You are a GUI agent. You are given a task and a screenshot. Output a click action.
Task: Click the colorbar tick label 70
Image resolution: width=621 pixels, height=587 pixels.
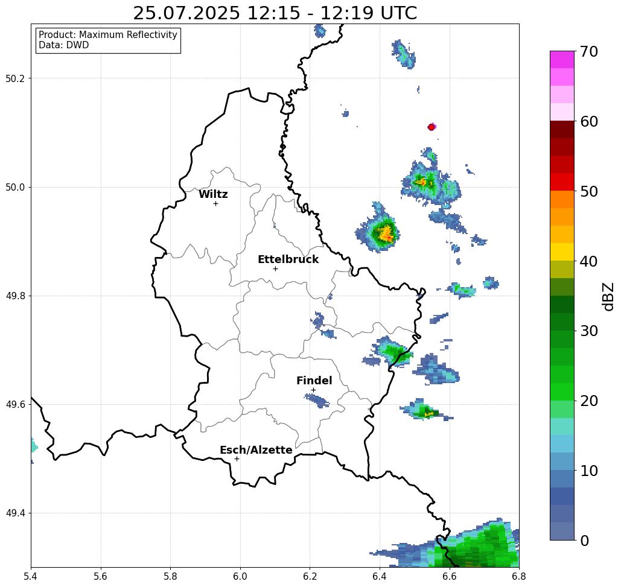(589, 51)
